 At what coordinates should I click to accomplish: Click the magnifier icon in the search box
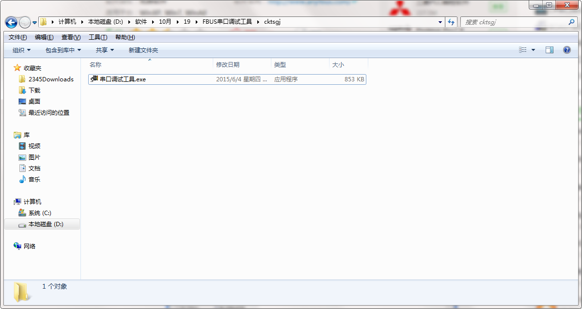571,22
